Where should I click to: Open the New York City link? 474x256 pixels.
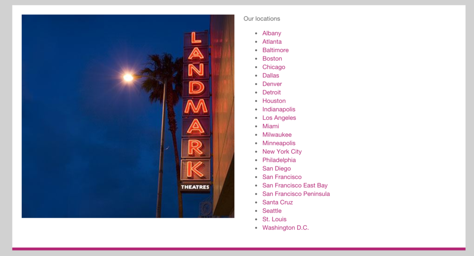coord(281,152)
